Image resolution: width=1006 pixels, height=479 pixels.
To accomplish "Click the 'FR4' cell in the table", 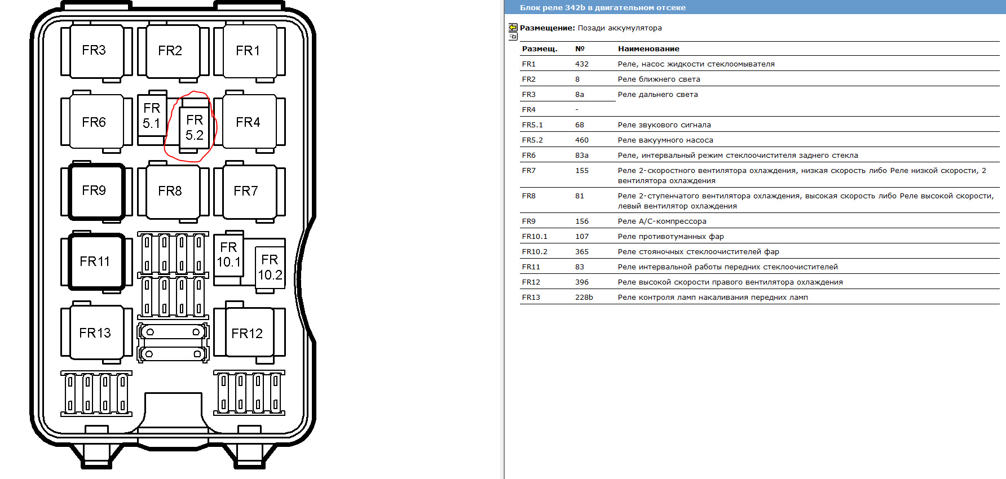I will (x=528, y=110).
